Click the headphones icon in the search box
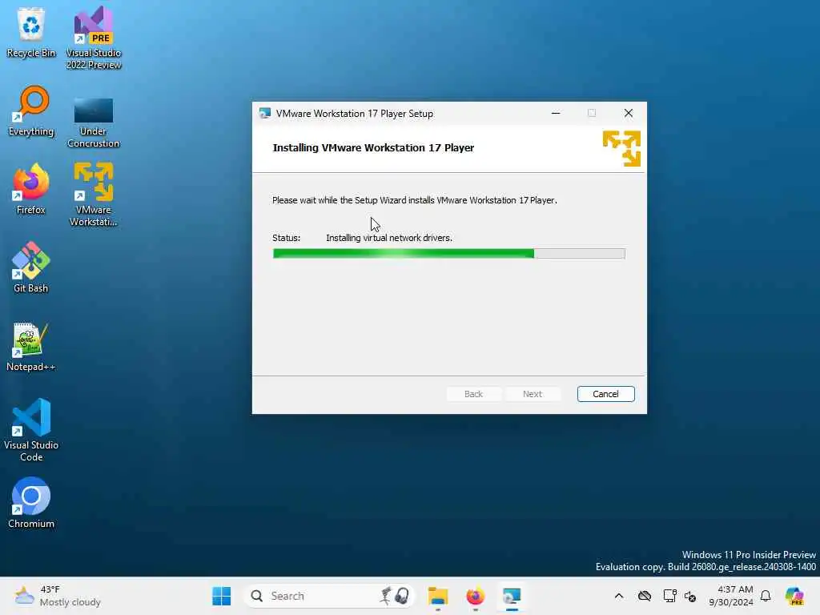 [x=402, y=596]
